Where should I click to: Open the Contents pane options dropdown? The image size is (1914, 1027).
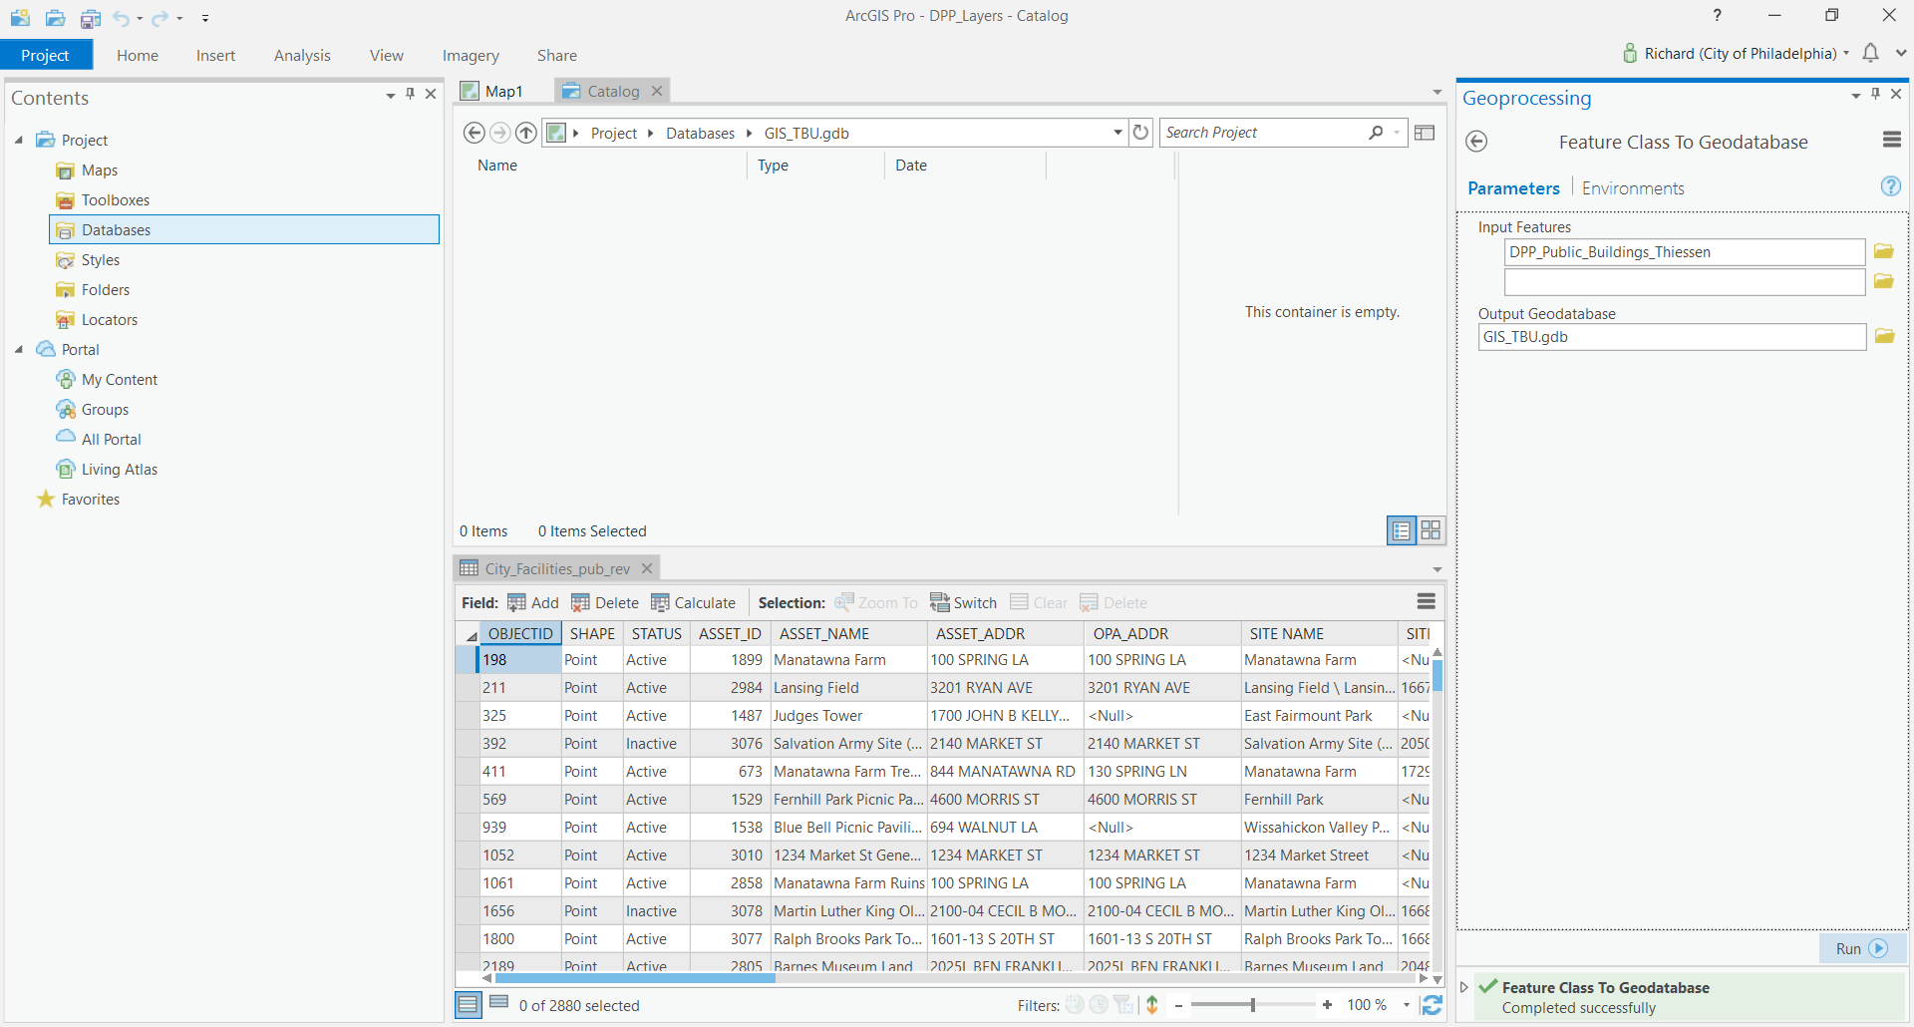click(390, 95)
